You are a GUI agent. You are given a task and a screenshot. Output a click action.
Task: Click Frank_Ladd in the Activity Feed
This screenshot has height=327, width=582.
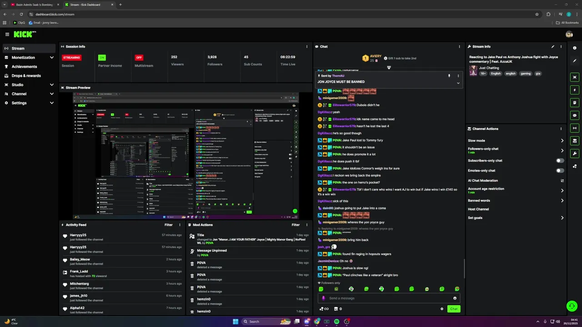click(x=79, y=271)
